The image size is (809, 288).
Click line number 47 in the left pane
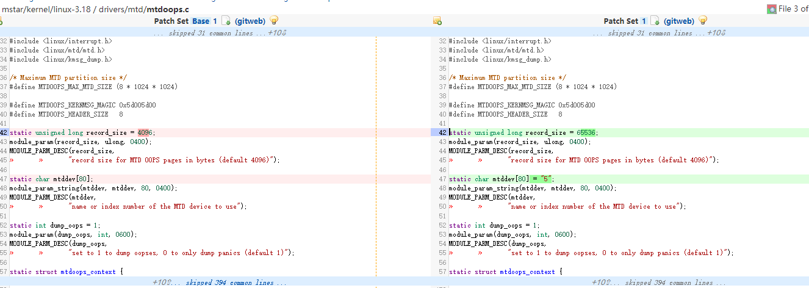[x=4, y=179]
